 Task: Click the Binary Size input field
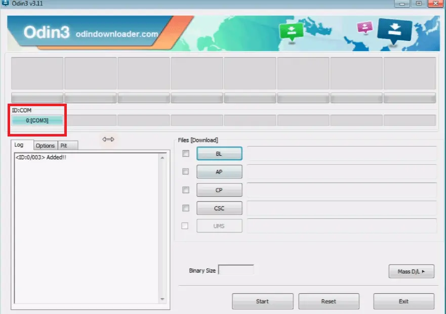pos(236,271)
